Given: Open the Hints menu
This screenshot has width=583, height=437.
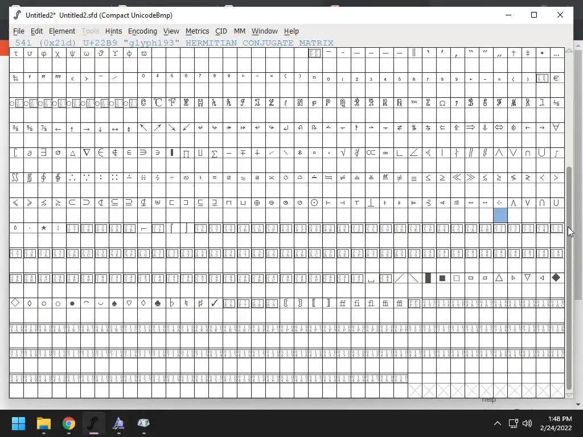Looking at the screenshot, I should 113,31.
